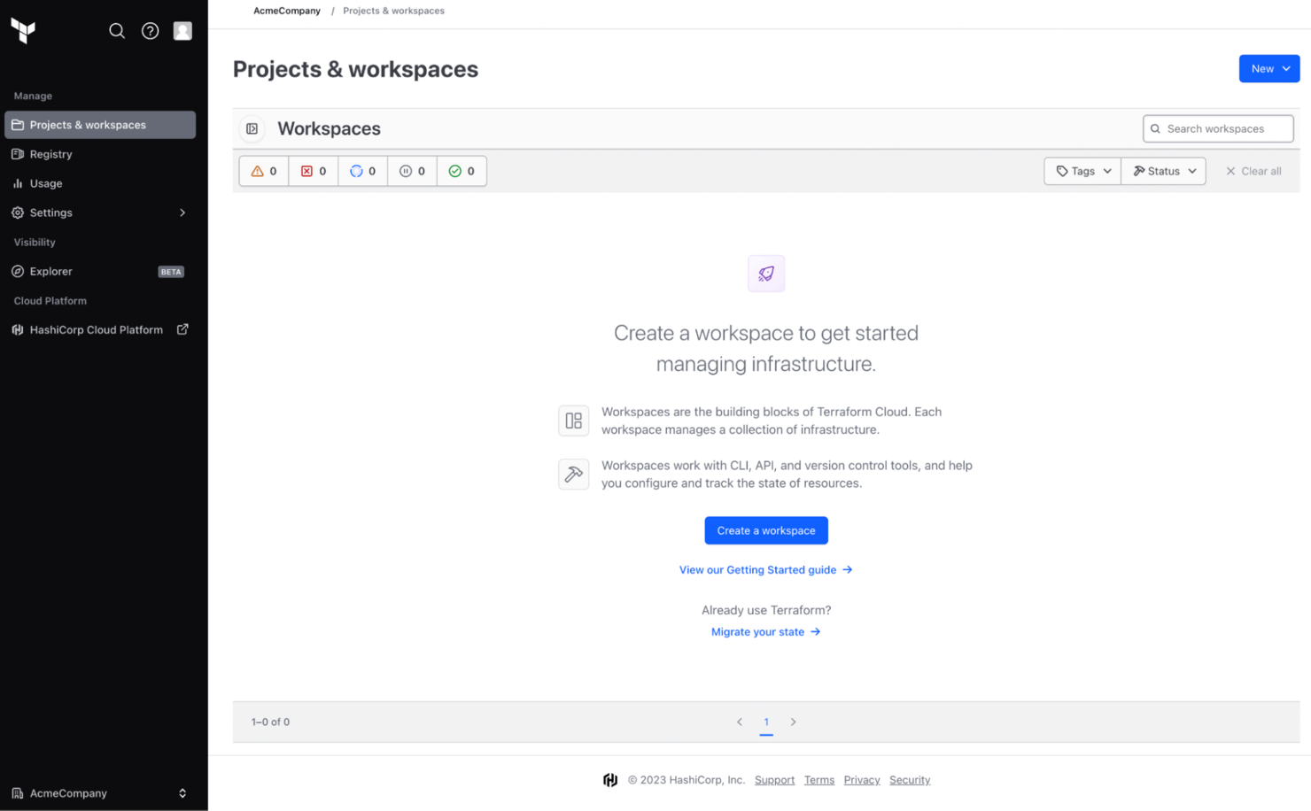Image resolution: width=1311 pixels, height=811 pixels.
Task: Open Privacy footer link
Action: 862,780
